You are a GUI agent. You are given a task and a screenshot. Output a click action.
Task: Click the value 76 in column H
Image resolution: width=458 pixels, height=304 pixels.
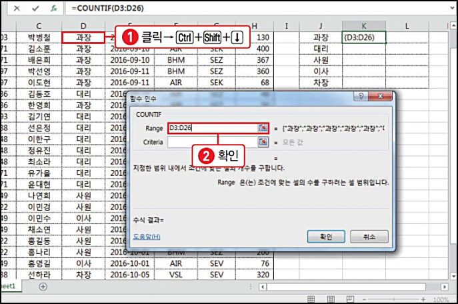(255, 263)
